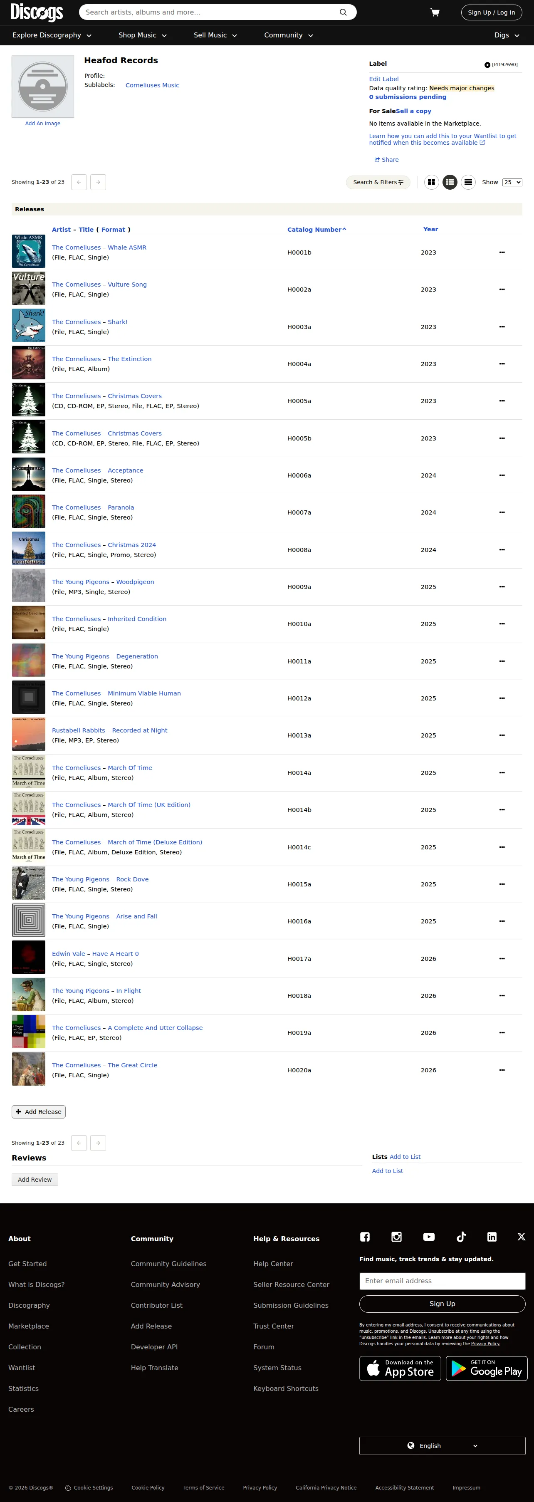The width and height of the screenshot is (534, 1502).
Task: Click the email address input field
Action: (x=442, y=1281)
